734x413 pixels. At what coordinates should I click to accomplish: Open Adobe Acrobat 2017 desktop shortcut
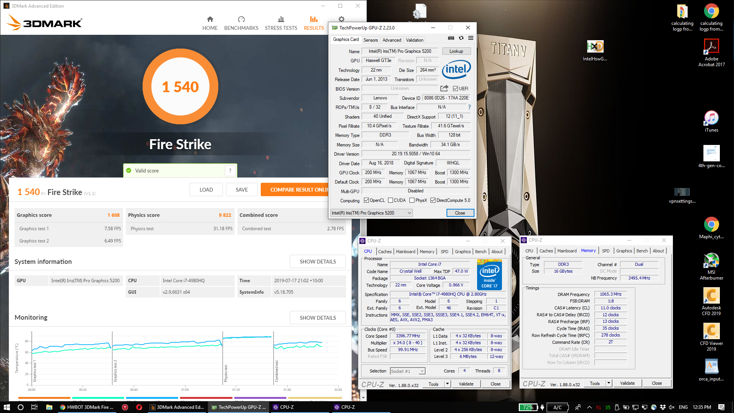711,53
